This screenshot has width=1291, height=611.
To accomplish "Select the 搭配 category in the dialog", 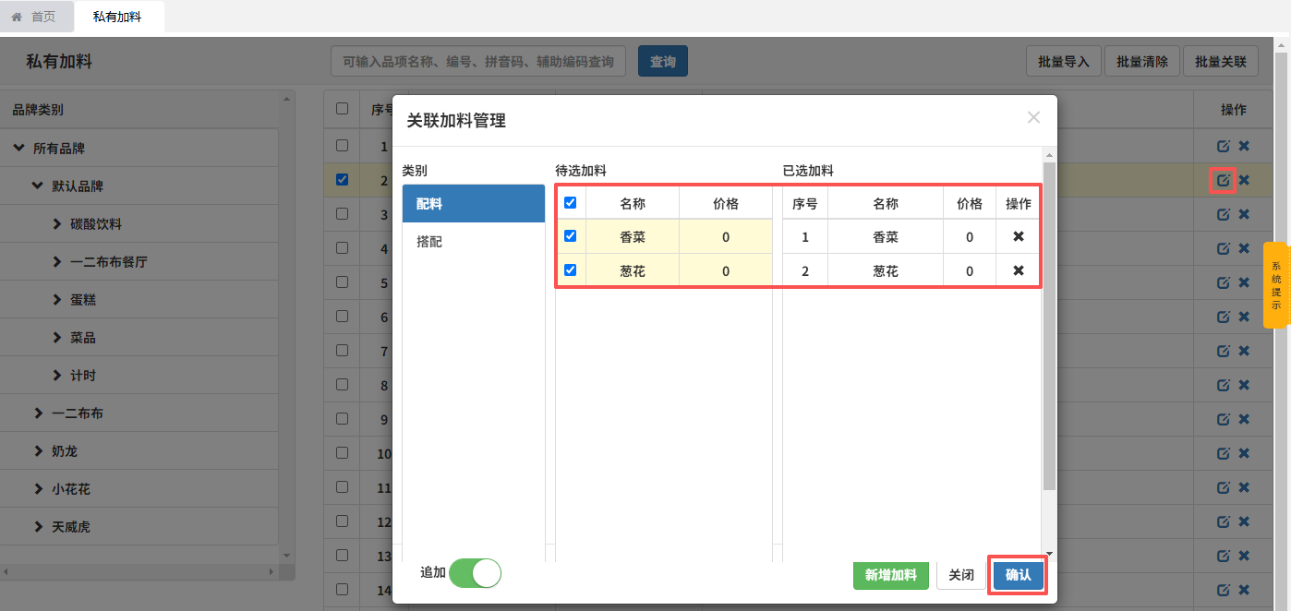I will 474,242.
